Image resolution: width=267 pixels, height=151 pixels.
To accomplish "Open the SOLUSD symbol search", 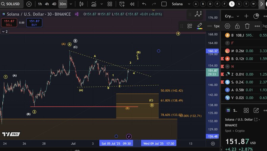I will (x=10, y=4).
